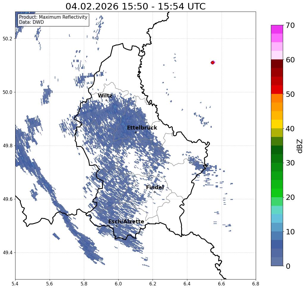Image resolution: width=306 pixels, height=289 pixels.
Task: Click the colorbar label 60
Action: (290, 60)
